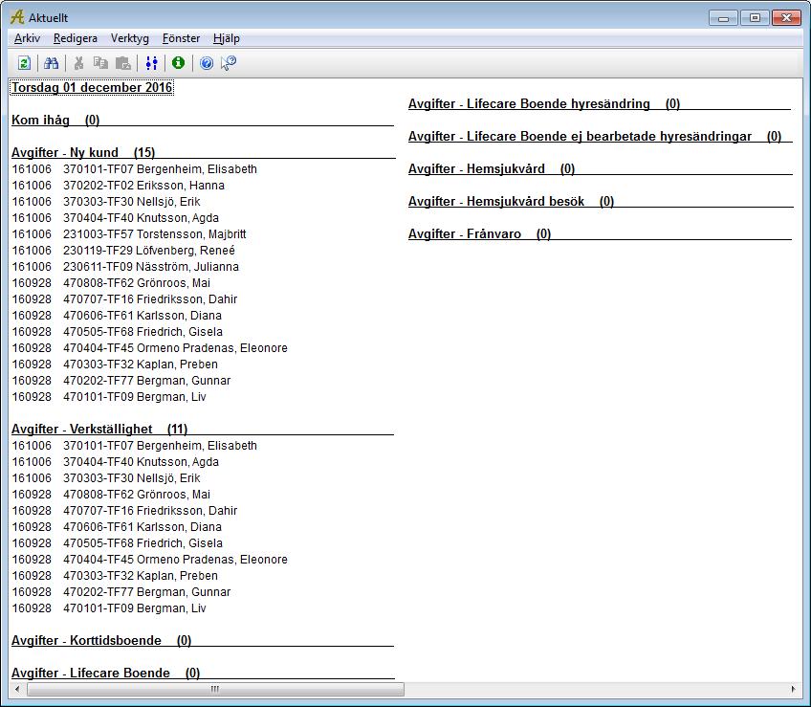Open search with the binoculars icon

(x=52, y=63)
